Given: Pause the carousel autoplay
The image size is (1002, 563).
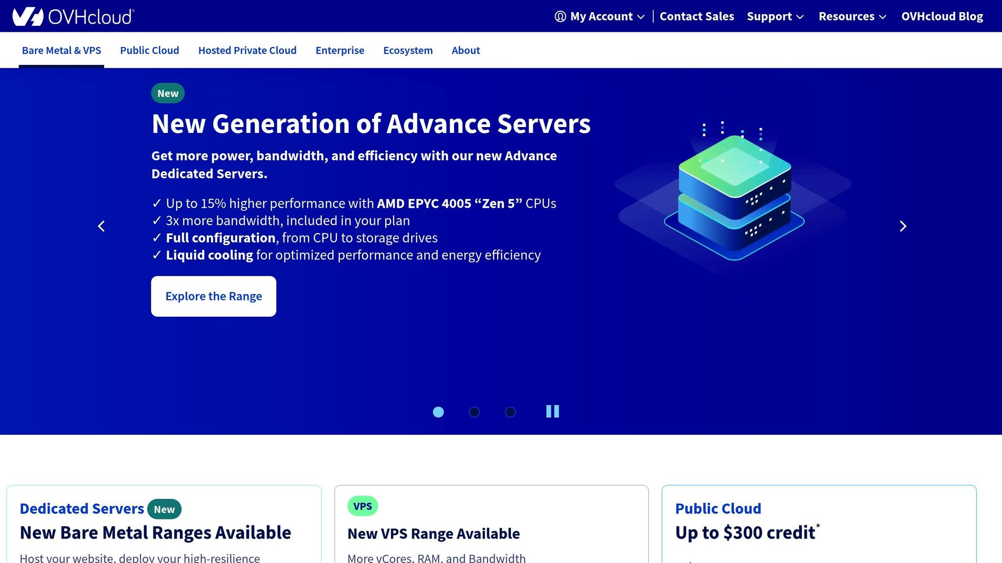Looking at the screenshot, I should coord(552,411).
